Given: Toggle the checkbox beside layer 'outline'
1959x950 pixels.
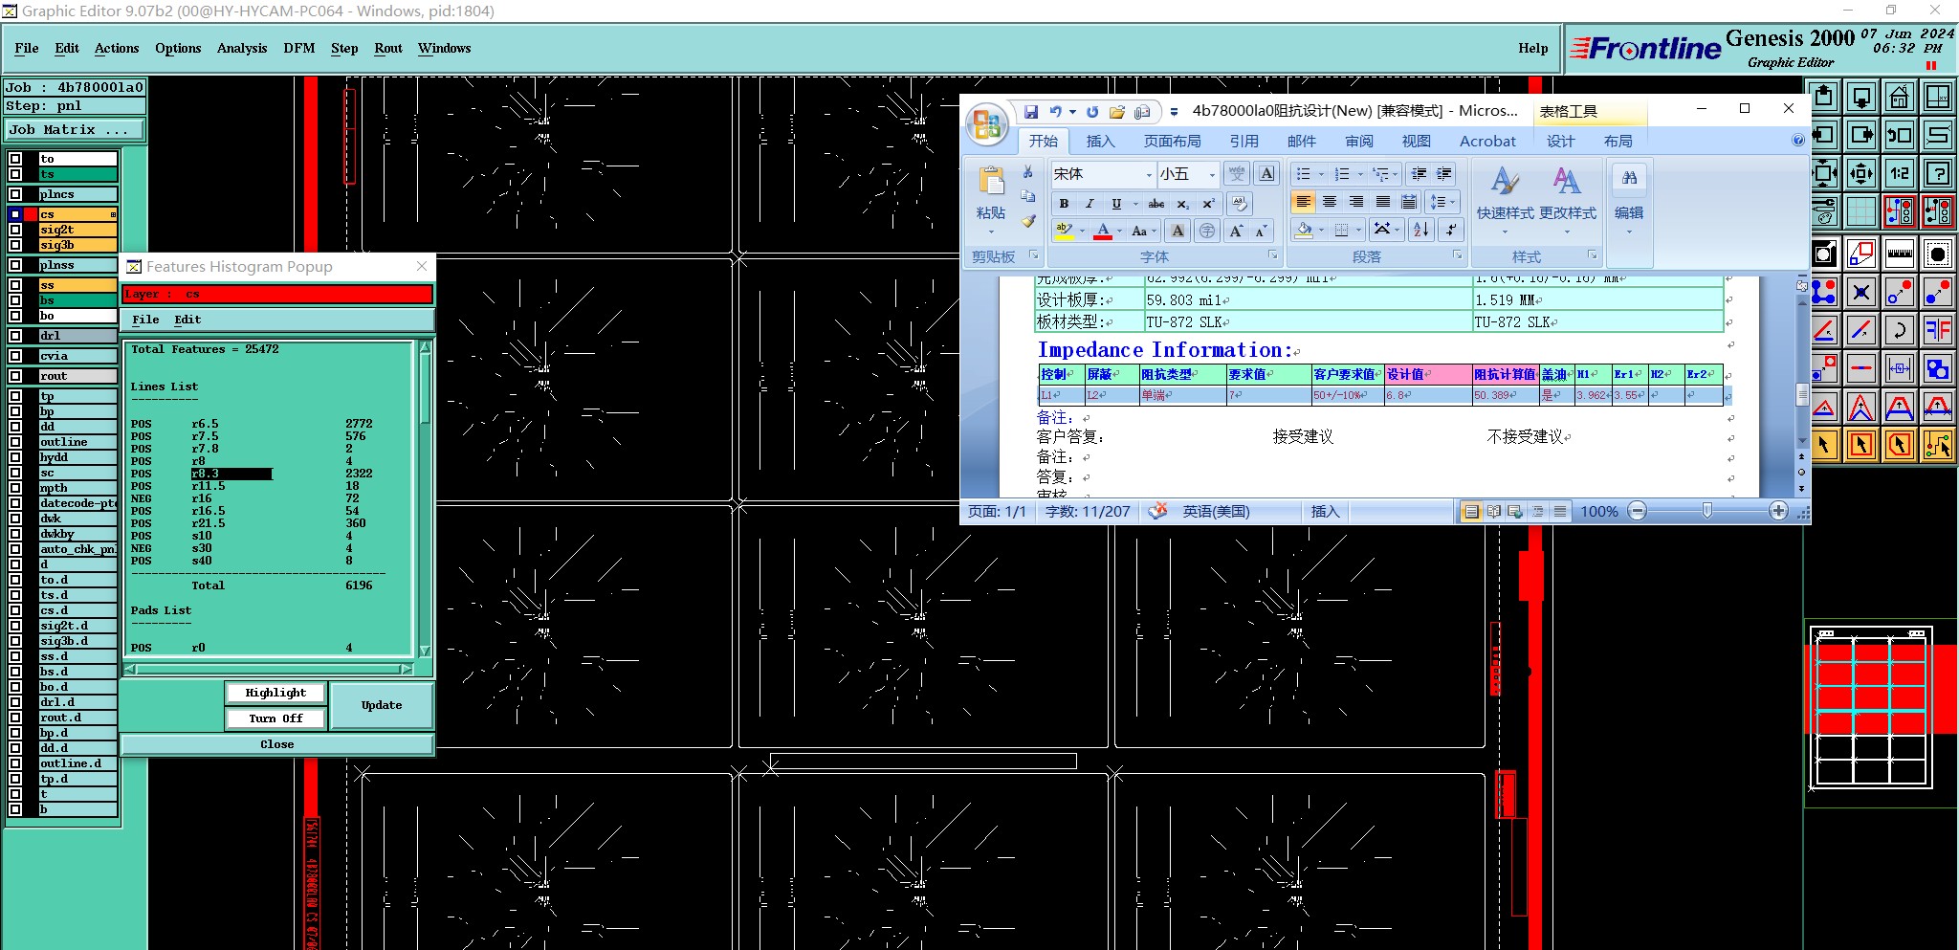Looking at the screenshot, I should [x=15, y=442].
